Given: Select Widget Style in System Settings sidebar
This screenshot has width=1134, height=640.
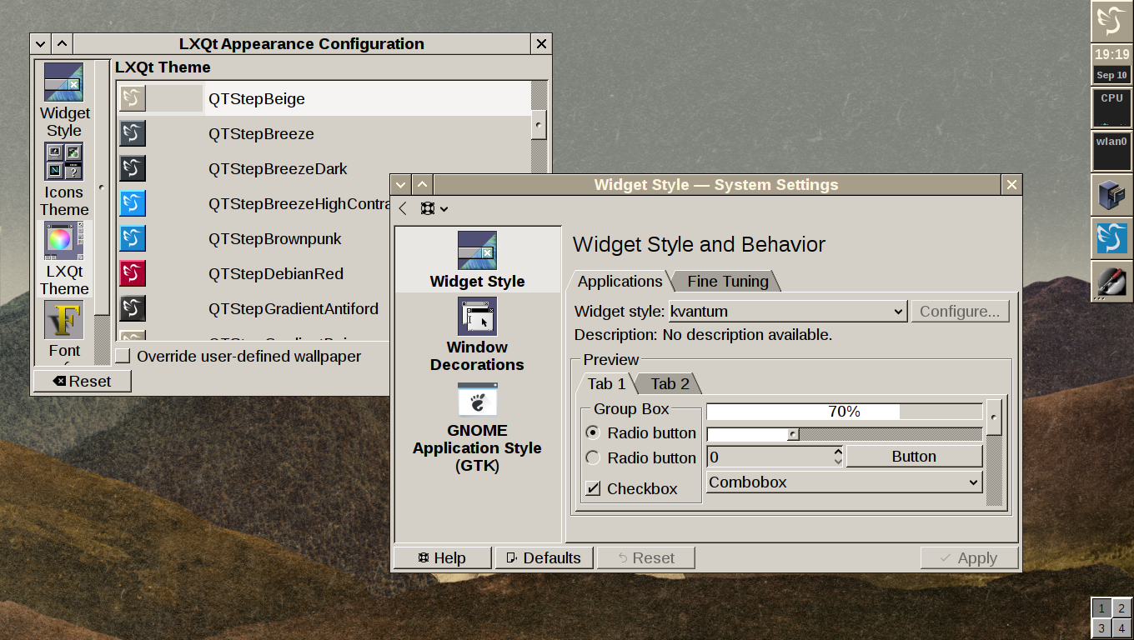Looking at the screenshot, I should click(x=477, y=260).
